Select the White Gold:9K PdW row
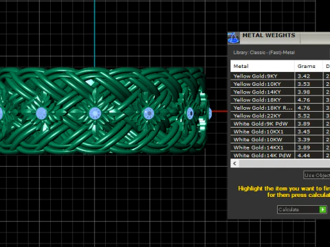The image size is (330, 247). tap(280, 123)
